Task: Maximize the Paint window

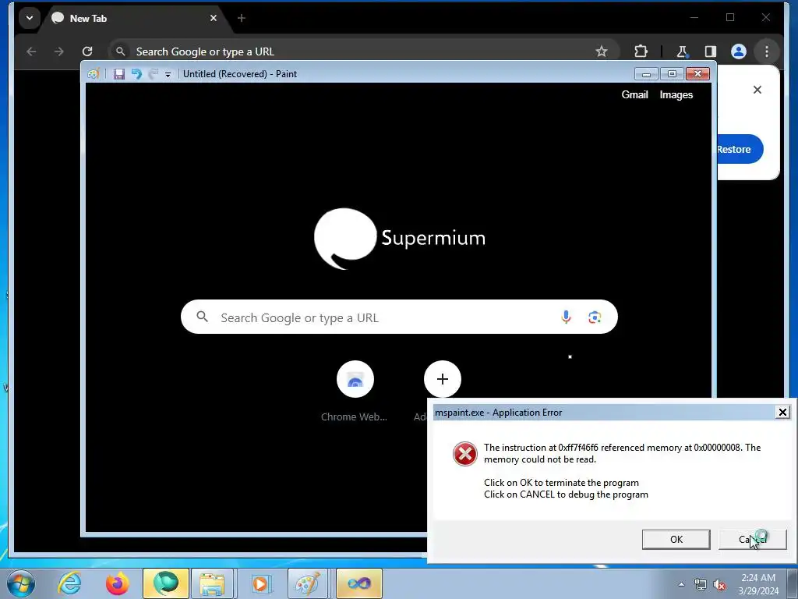Action: (x=672, y=74)
